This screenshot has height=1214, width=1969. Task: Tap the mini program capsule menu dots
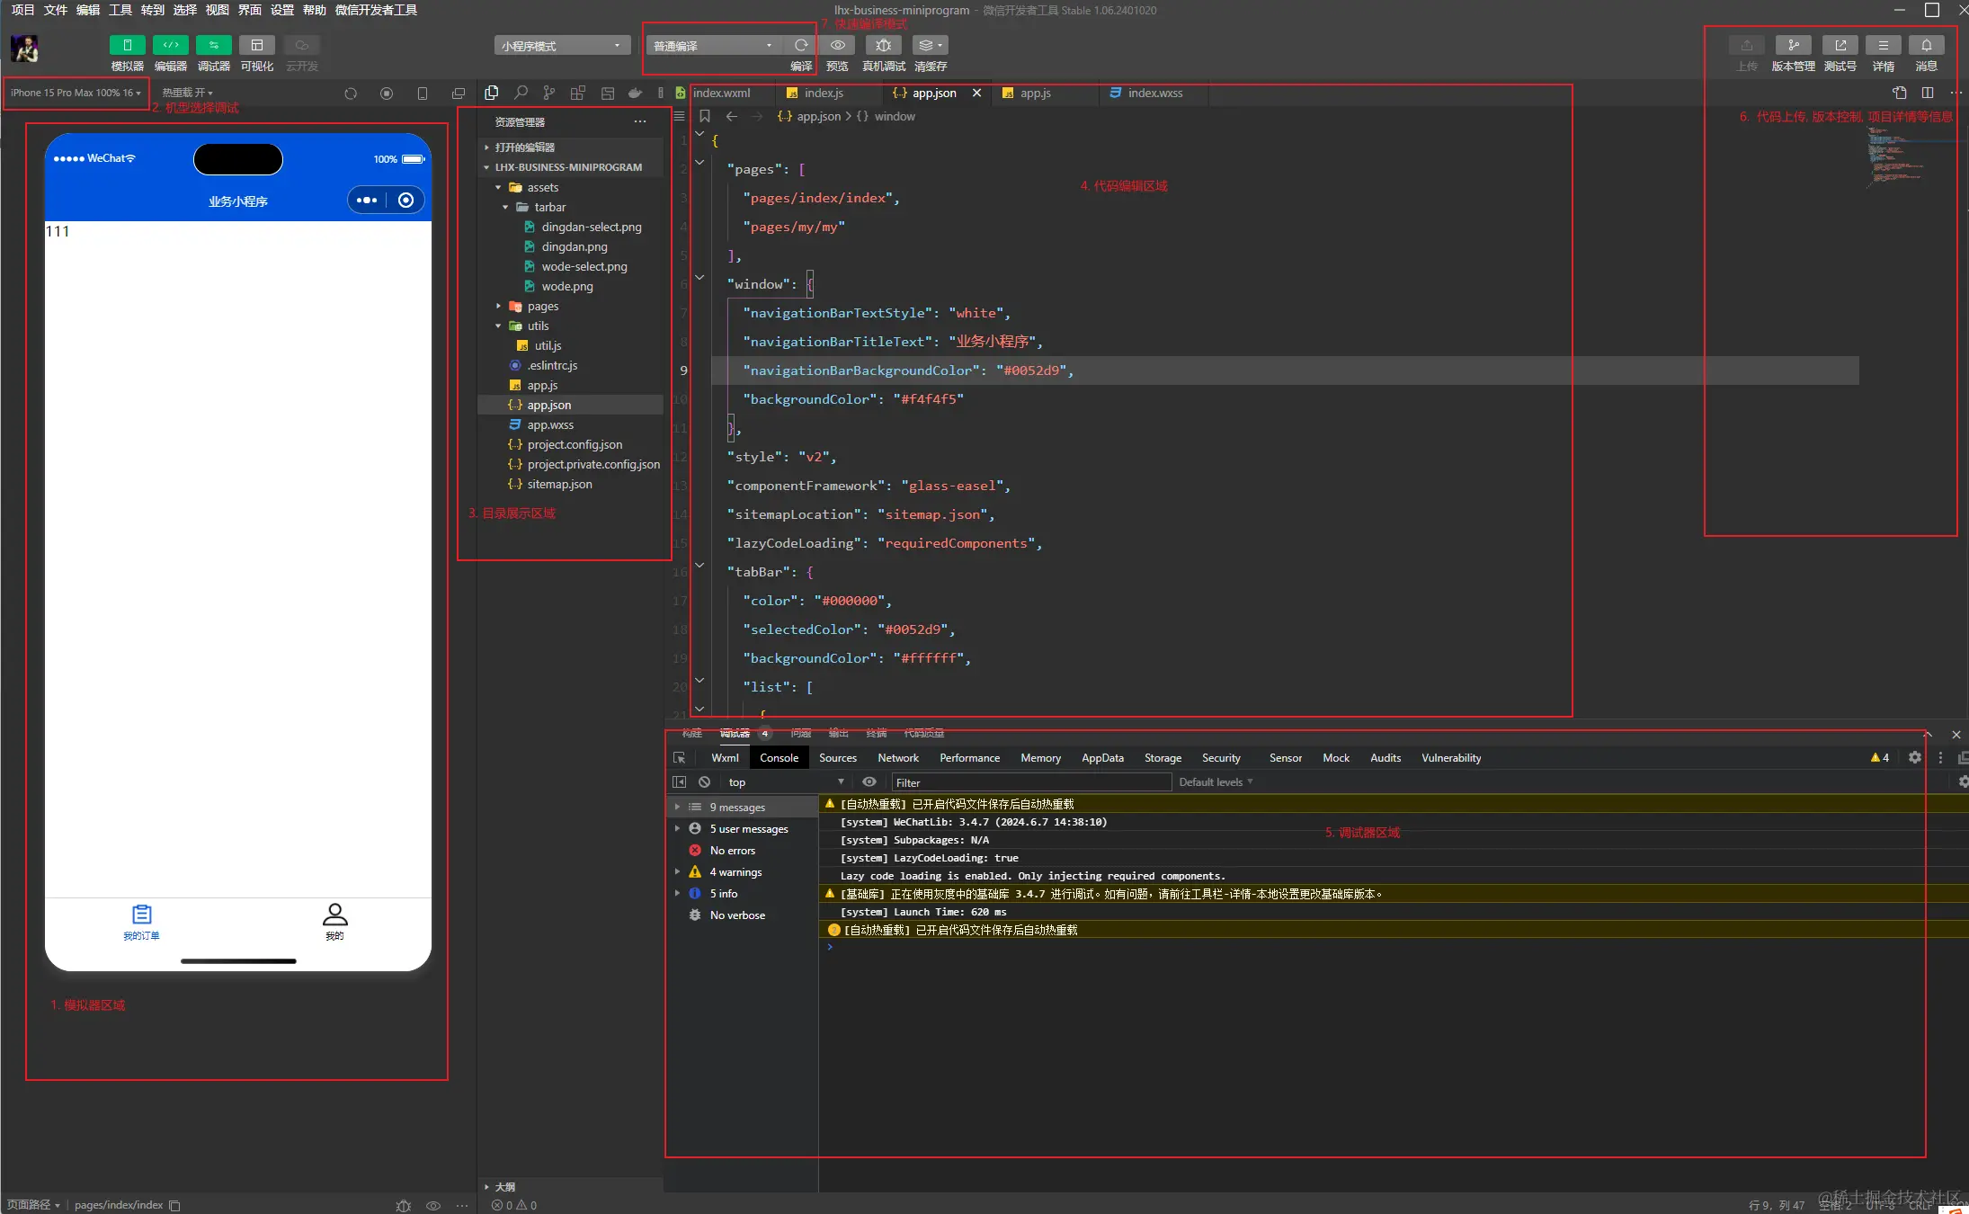367,201
